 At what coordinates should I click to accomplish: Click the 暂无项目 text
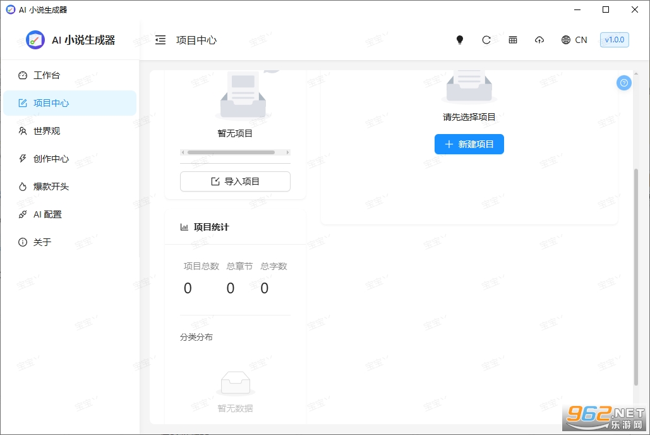(x=235, y=133)
